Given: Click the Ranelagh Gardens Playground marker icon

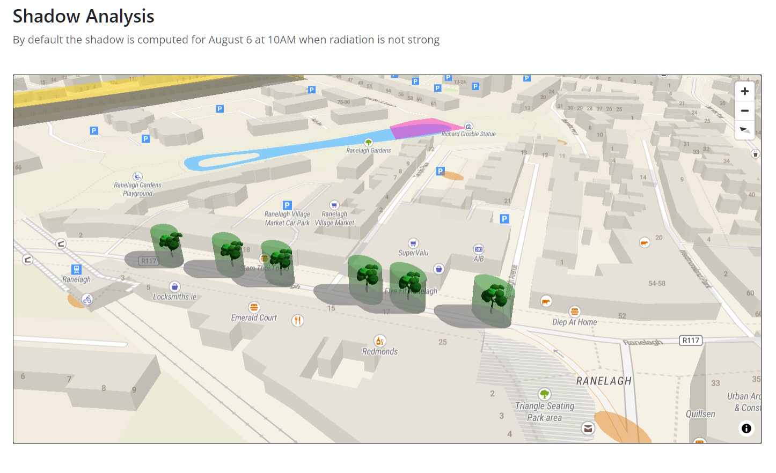Looking at the screenshot, I should tap(137, 176).
